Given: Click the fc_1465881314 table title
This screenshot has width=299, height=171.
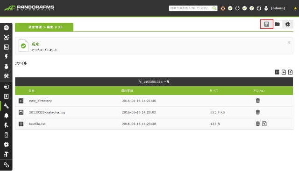Looking at the screenshot, I should [x=154, y=82].
